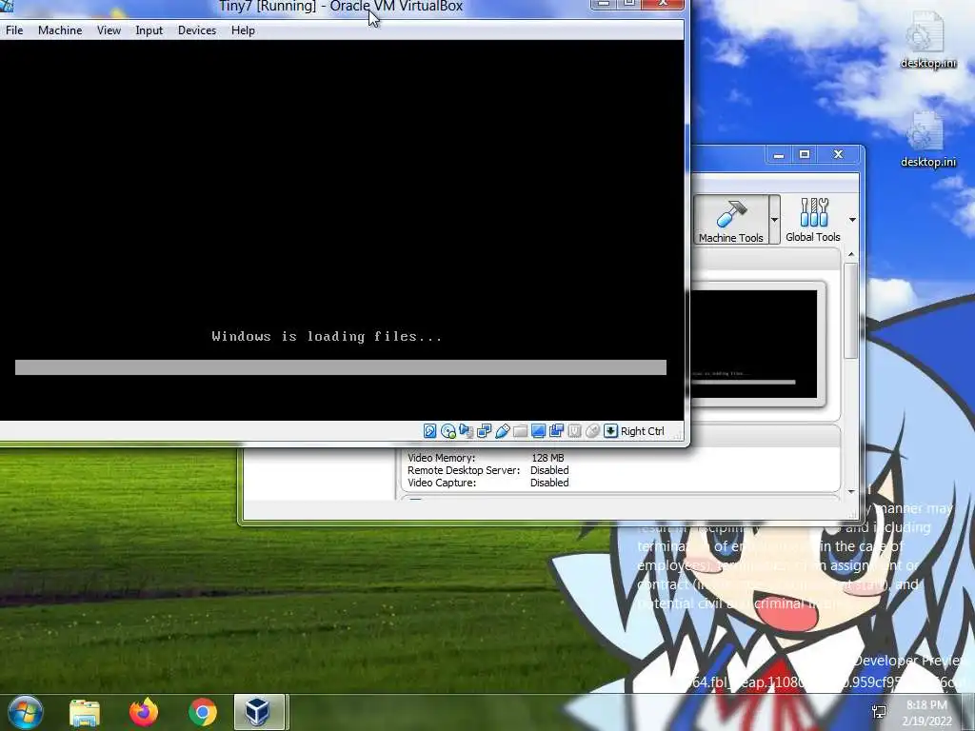Open the View menu

[x=109, y=30]
